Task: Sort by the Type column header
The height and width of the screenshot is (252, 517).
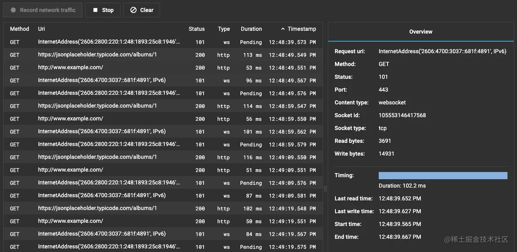Action: click(x=224, y=29)
